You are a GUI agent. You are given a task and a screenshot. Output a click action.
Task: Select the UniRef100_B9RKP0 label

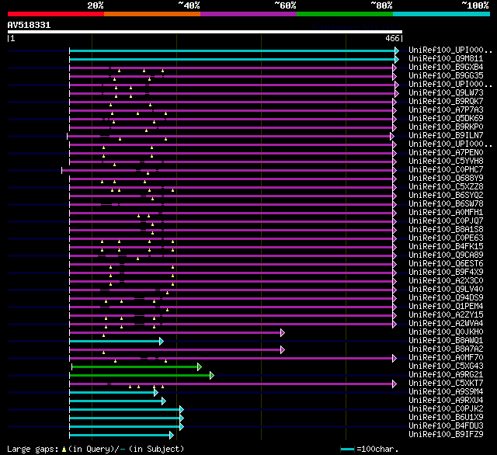click(x=446, y=127)
